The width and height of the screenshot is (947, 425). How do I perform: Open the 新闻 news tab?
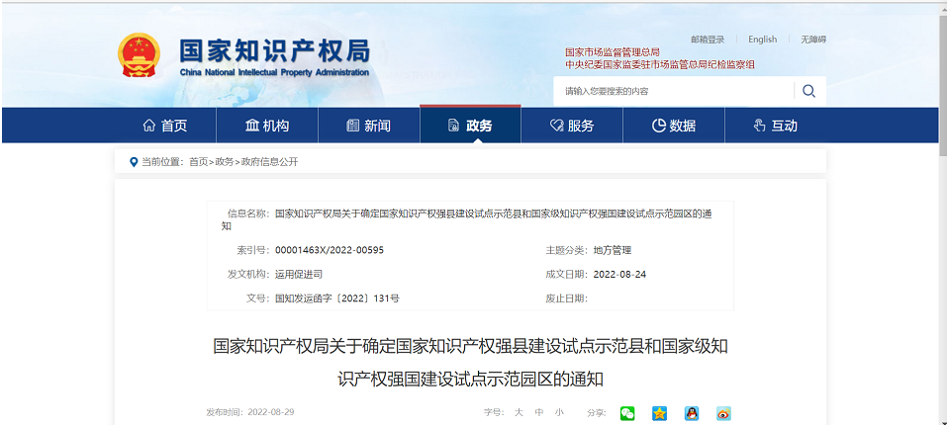click(x=368, y=126)
